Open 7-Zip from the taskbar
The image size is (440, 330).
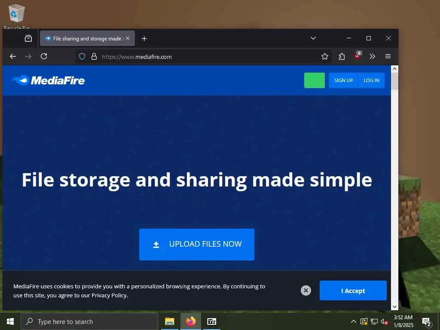click(212, 321)
